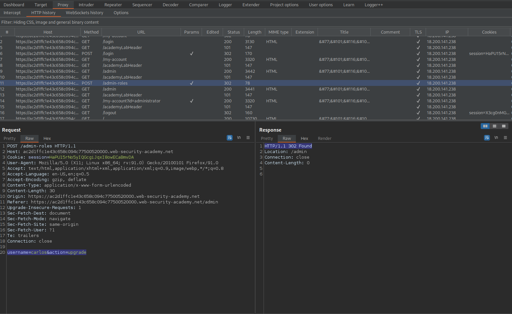The height and width of the screenshot is (314, 512).
Task: Toggle word wrap in Request panel
Action: coord(230,138)
